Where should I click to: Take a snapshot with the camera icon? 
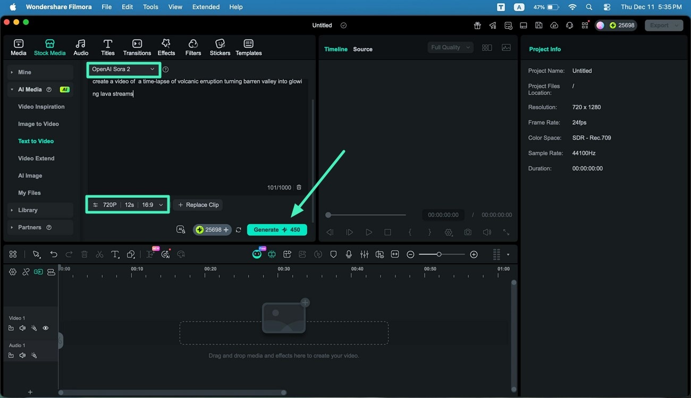coord(468,232)
